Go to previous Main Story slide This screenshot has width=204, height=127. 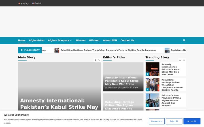point(95,60)
